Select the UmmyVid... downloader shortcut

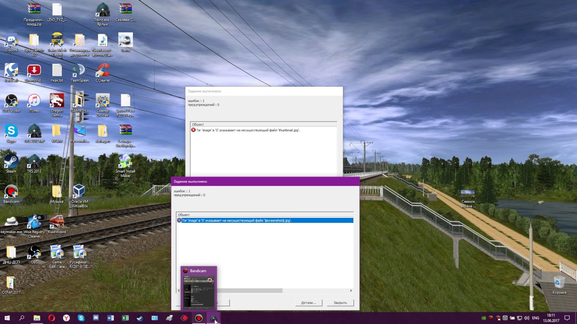pyautogui.click(x=34, y=73)
